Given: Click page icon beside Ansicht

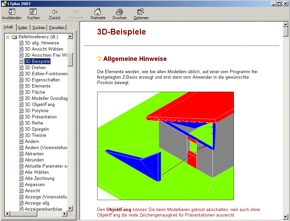Looking at the screenshot, I should [x=21, y=191].
